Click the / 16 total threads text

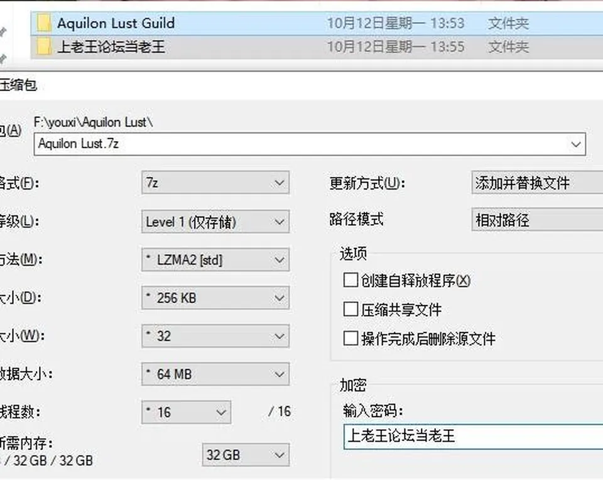point(280,412)
